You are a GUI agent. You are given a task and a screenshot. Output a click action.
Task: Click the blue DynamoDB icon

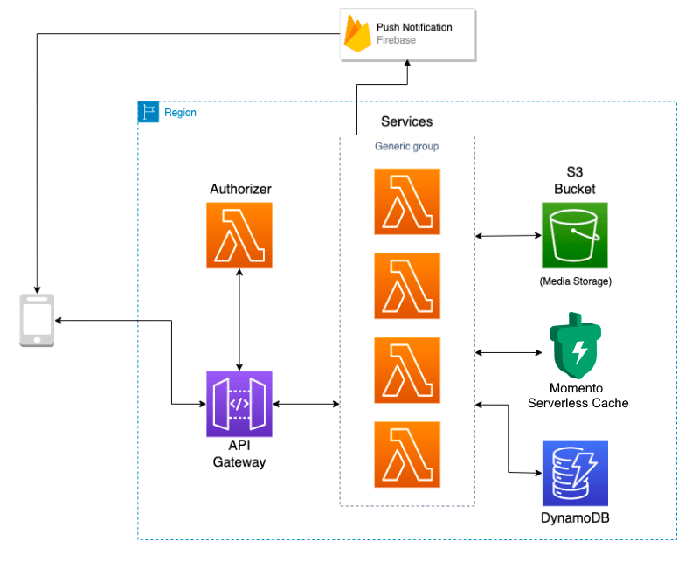575,473
